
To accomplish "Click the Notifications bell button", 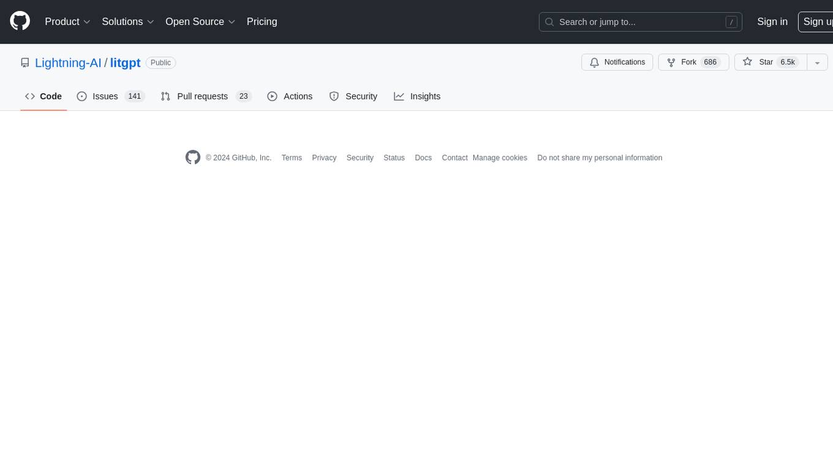I will [x=617, y=62].
